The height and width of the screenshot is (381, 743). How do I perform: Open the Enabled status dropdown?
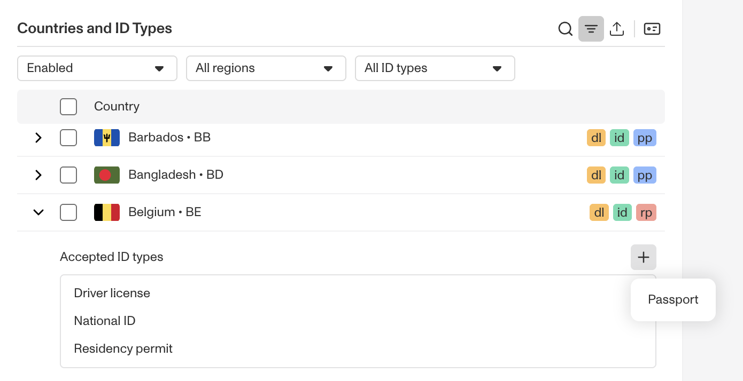pyautogui.click(x=97, y=68)
